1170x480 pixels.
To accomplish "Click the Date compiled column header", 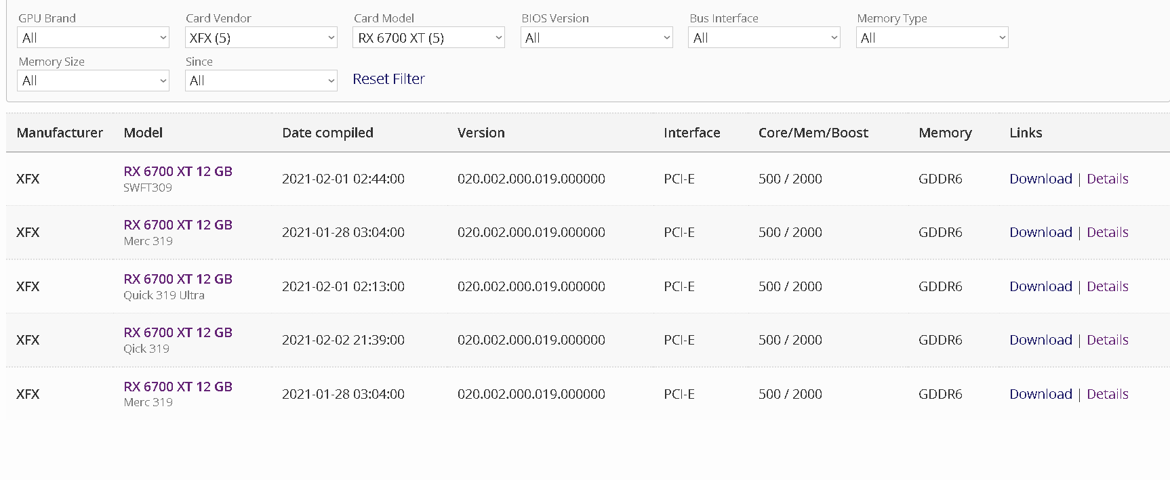I will 327,133.
